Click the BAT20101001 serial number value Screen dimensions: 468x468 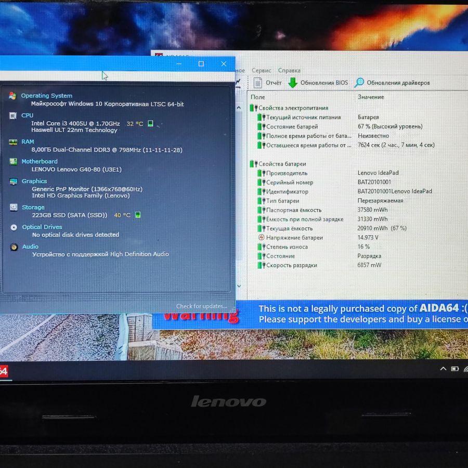coord(374,183)
